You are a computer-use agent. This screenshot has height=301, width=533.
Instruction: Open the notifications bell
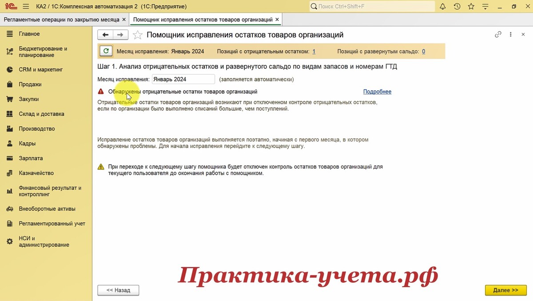click(x=443, y=7)
